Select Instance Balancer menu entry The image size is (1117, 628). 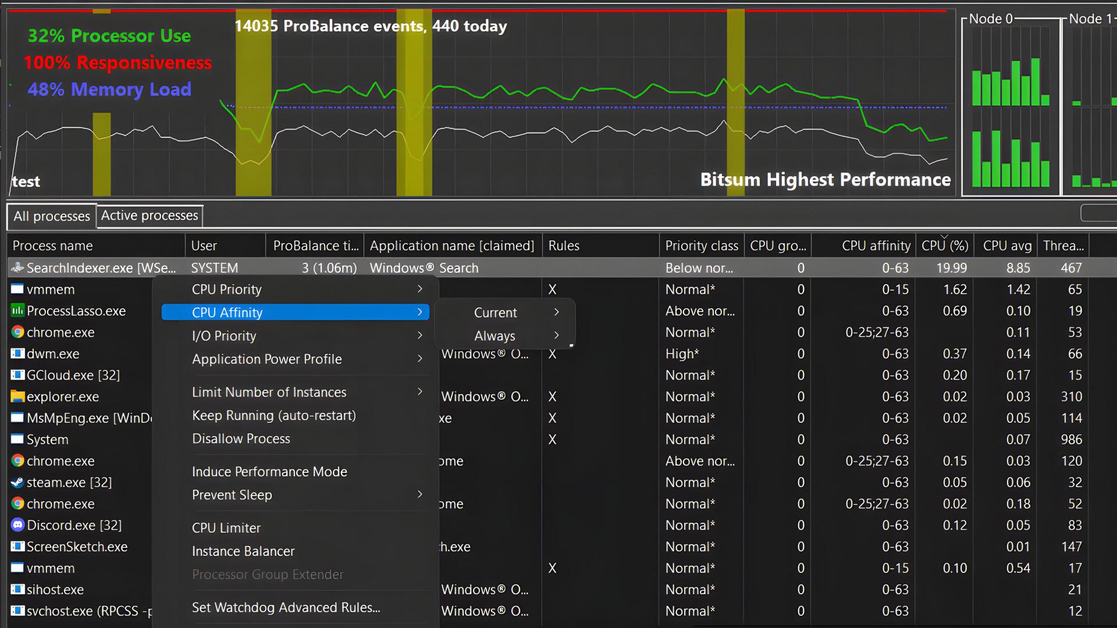tap(243, 551)
